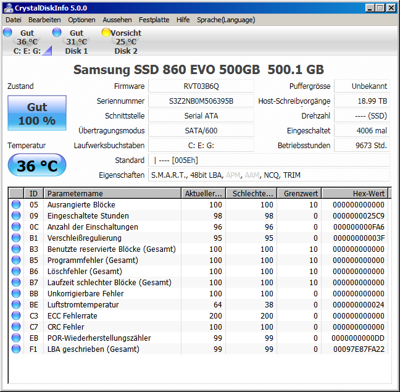Screen dimensions: 400x392
Task: Click hex value 000000000024
Action: click(x=359, y=304)
